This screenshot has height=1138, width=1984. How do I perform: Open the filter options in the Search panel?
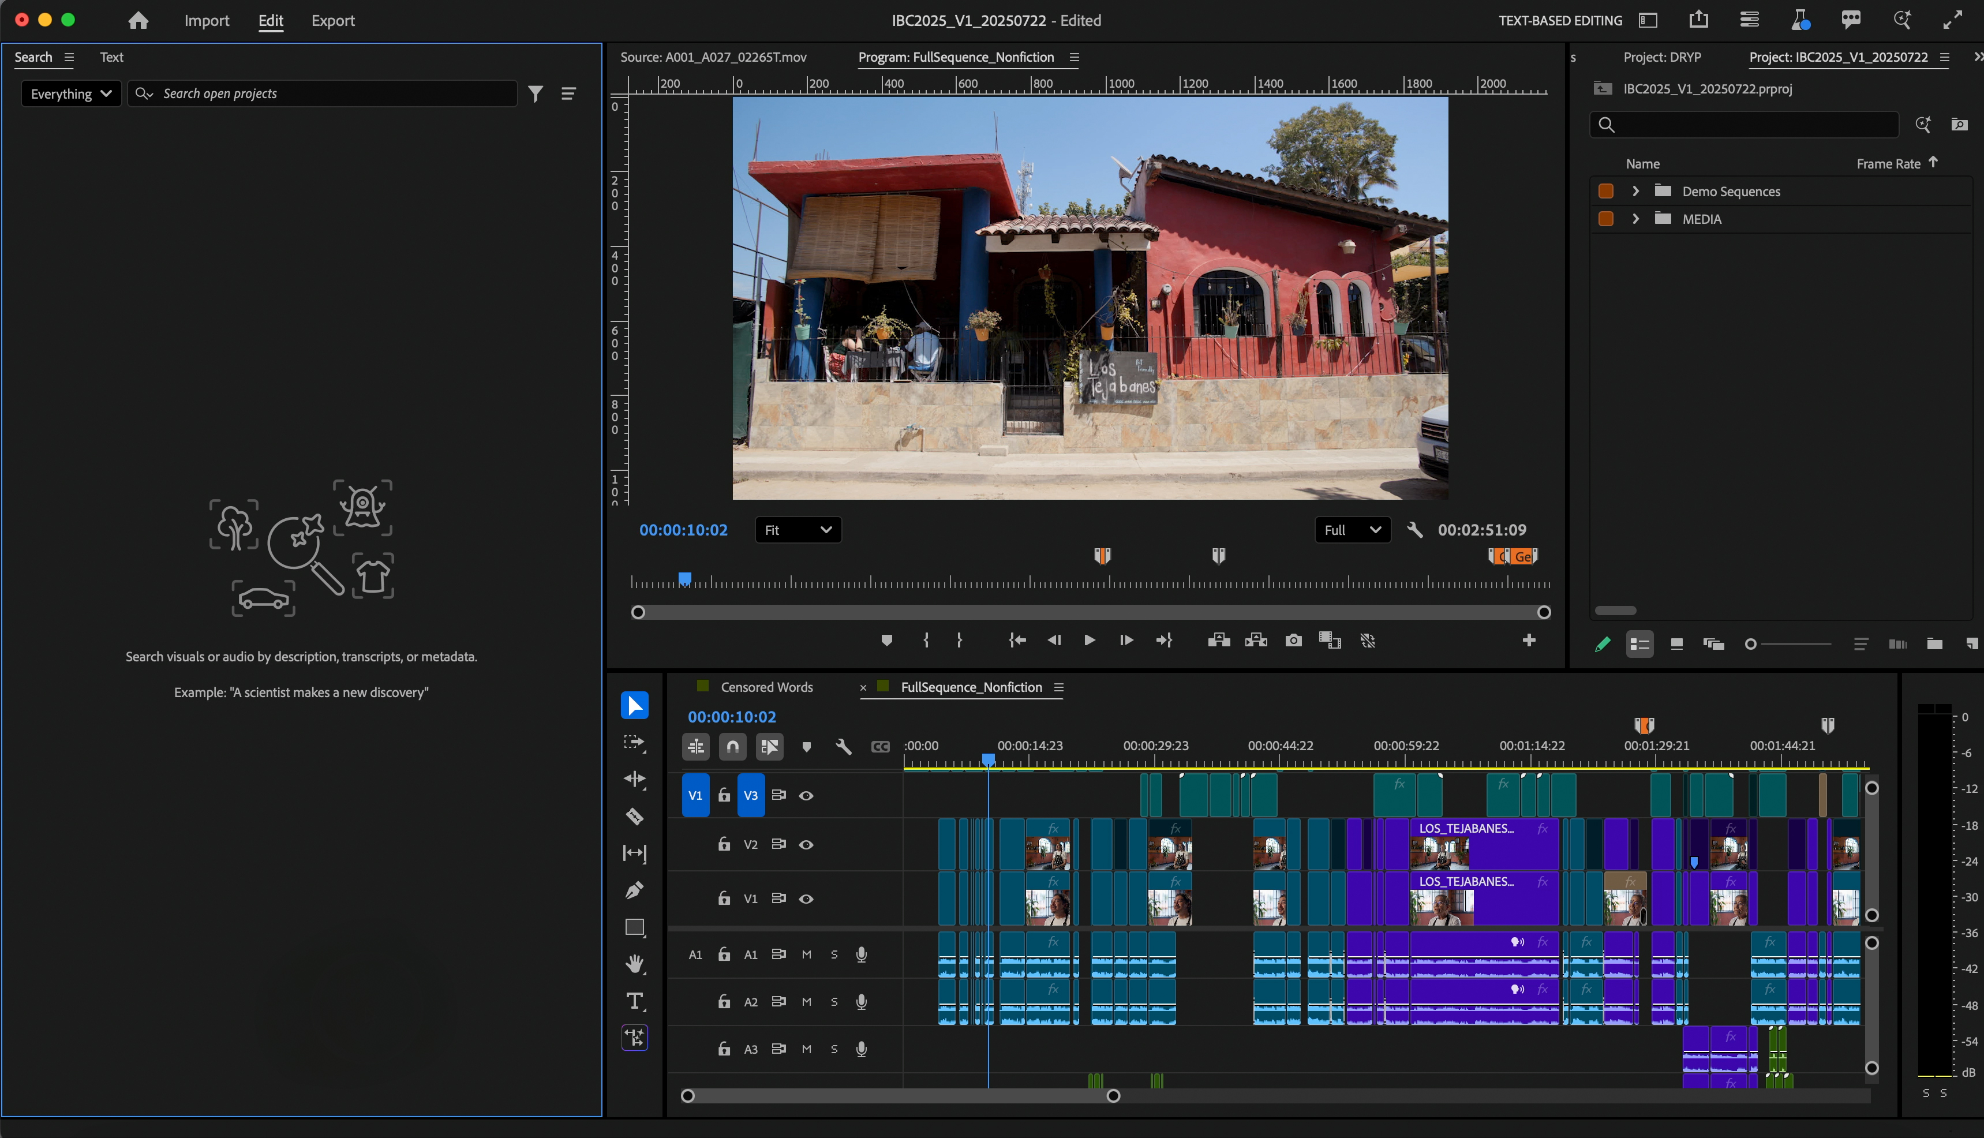click(x=536, y=94)
